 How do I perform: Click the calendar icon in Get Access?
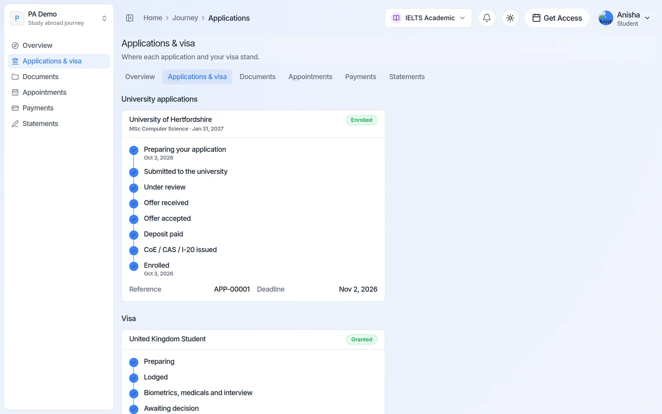tap(536, 18)
